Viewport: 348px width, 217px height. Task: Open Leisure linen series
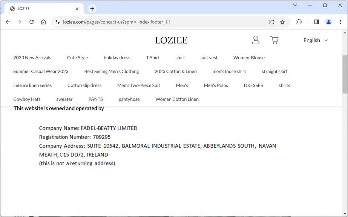click(x=32, y=86)
